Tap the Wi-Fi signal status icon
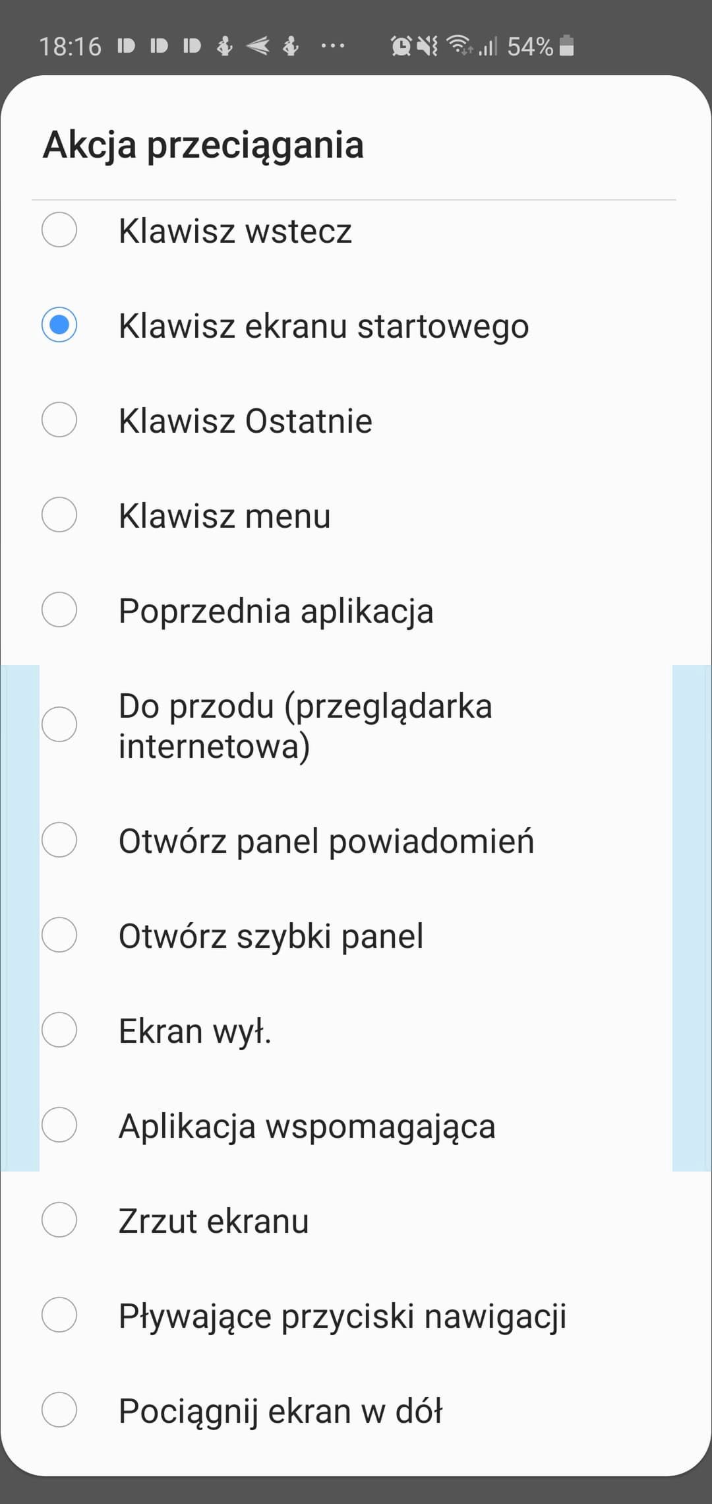The image size is (712, 1504). click(x=459, y=45)
